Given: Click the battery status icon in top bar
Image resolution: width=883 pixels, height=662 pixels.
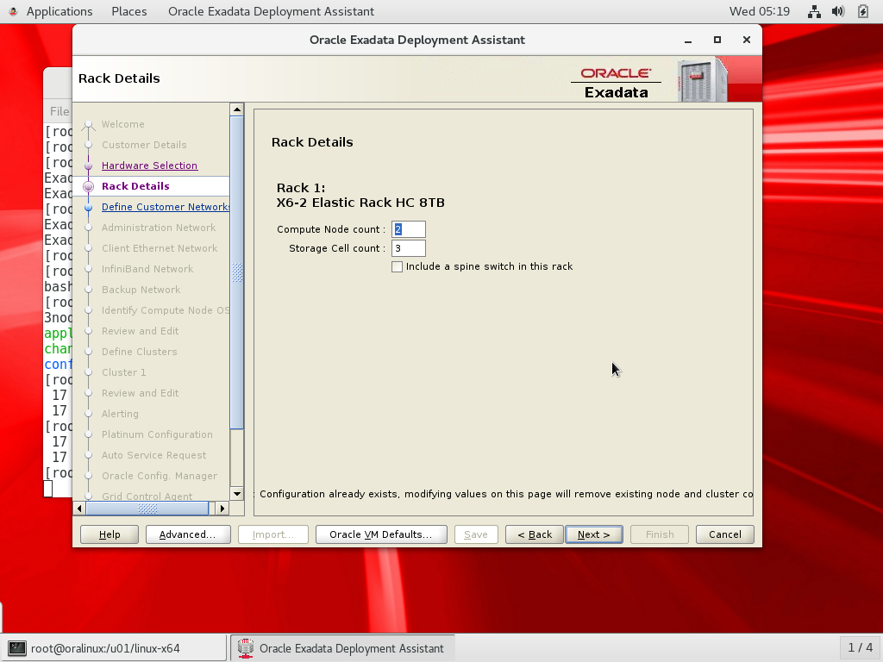Looking at the screenshot, I should (862, 11).
